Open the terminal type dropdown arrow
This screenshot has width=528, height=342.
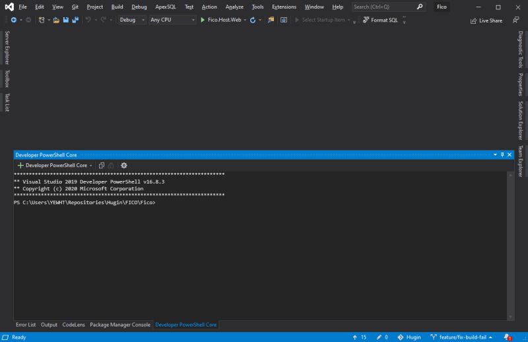point(91,166)
